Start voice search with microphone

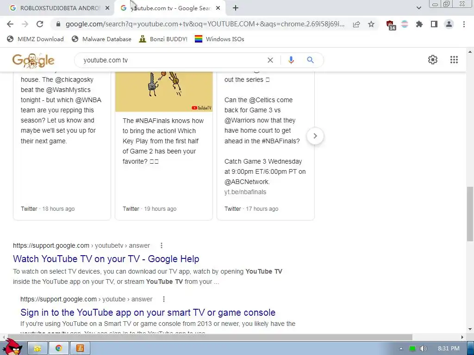[291, 60]
